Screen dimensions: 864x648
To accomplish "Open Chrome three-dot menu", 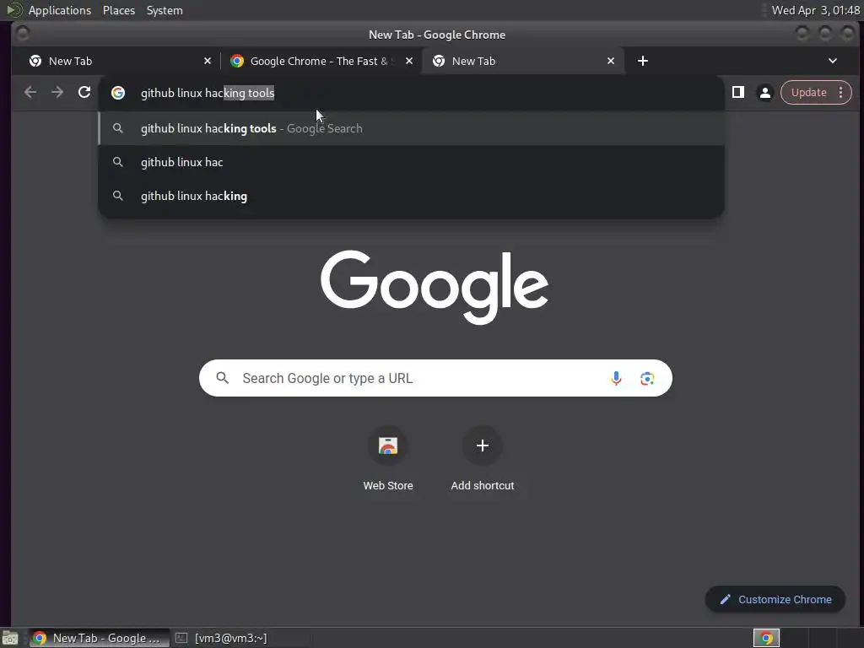I will click(841, 93).
